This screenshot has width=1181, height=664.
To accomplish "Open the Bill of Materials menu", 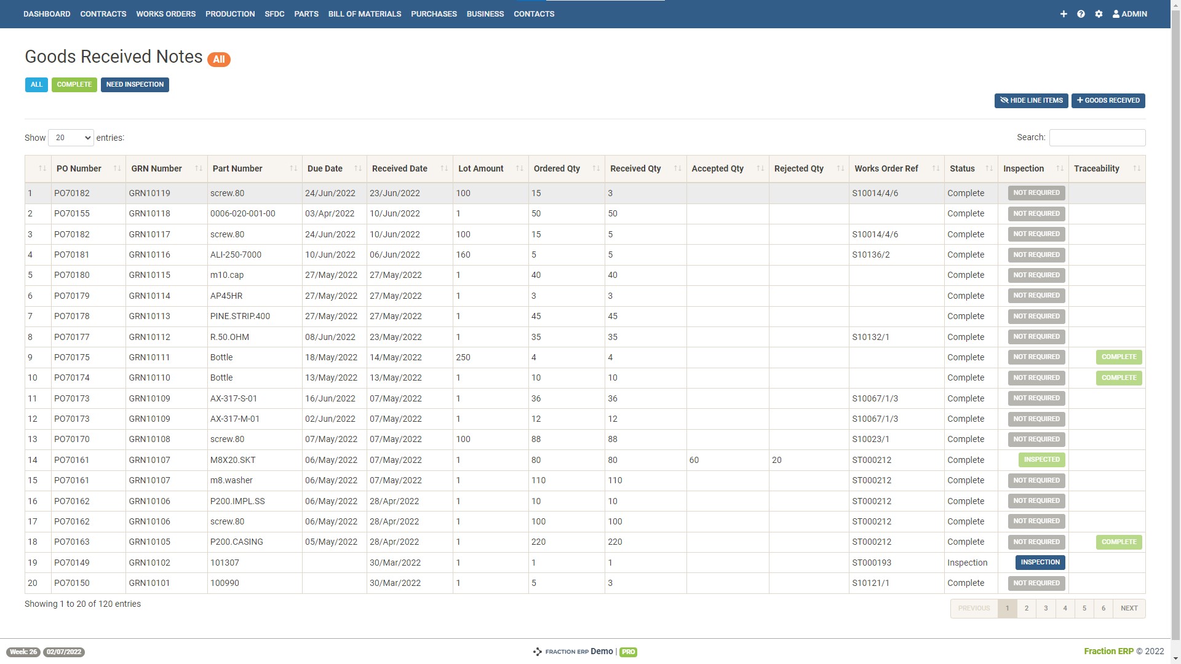I will pos(364,14).
